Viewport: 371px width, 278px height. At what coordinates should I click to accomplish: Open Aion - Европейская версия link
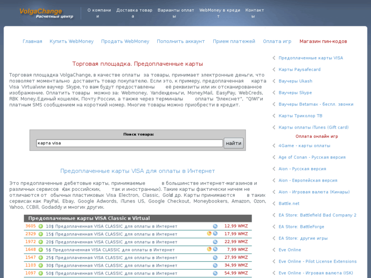pos(308,181)
